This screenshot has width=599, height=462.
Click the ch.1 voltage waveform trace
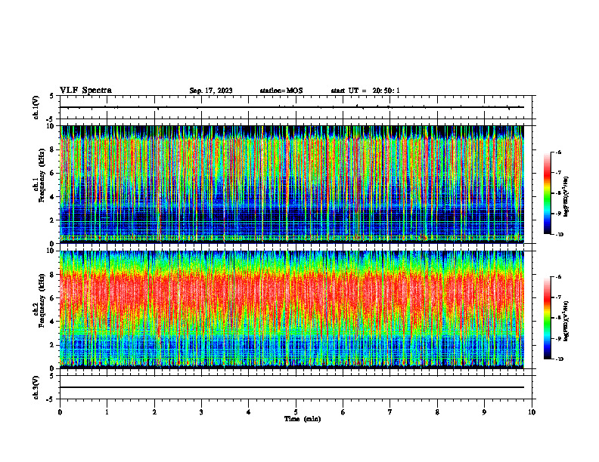[x=292, y=107]
